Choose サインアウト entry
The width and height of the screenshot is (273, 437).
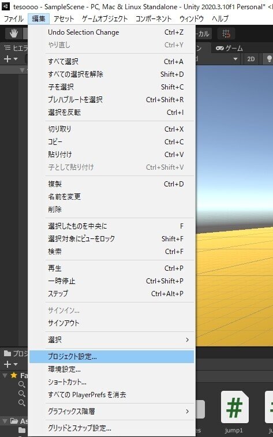pos(111,323)
